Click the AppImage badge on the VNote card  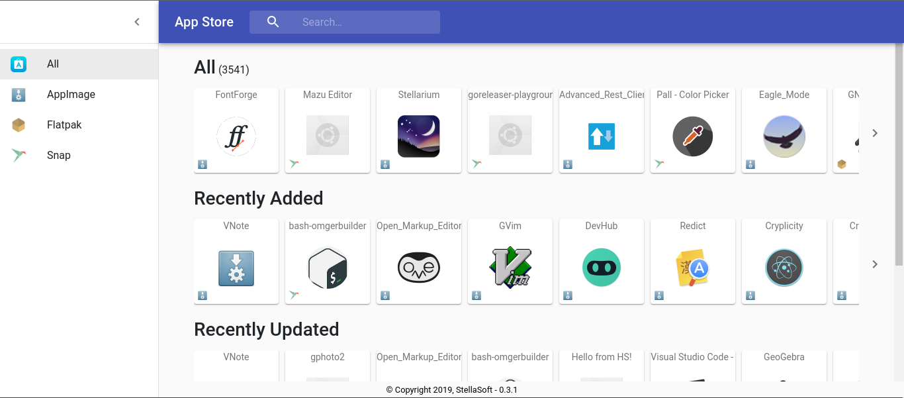202,295
